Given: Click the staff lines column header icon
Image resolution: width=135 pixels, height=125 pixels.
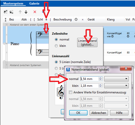Looking at the screenshot, I should coord(46,19).
